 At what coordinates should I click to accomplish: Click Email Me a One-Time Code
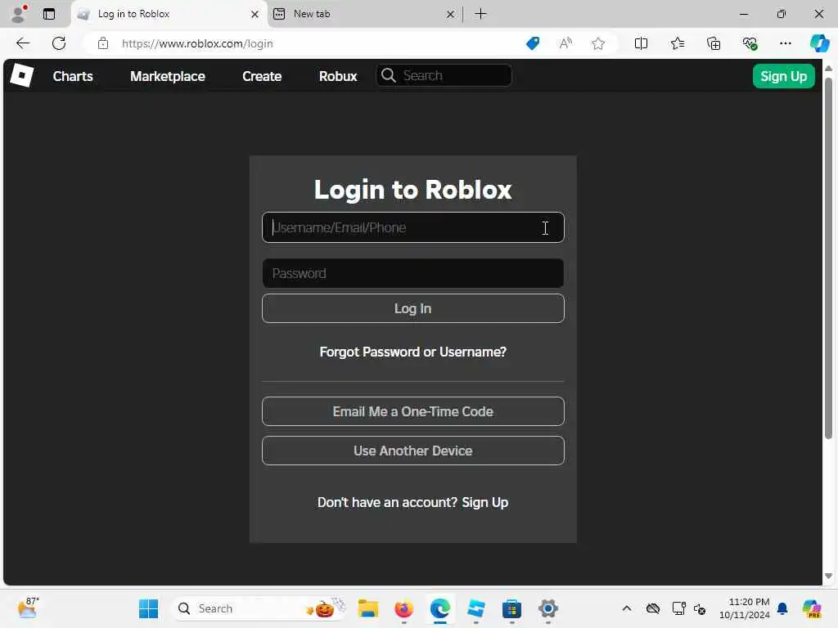point(412,411)
